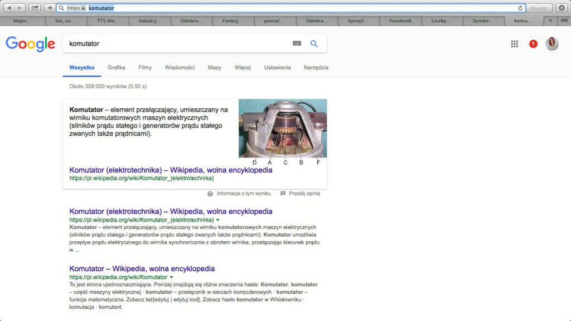Click the question mark info icon
The width and height of the screenshot is (571, 321).
210,194
